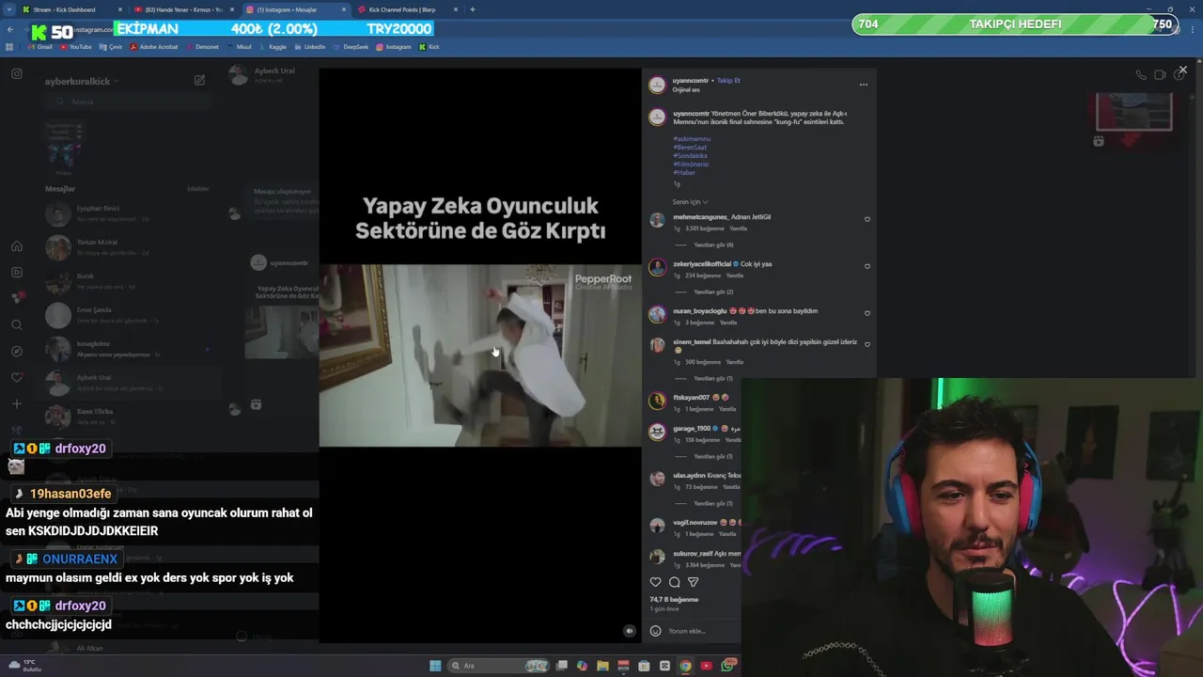
Task: Like sinem_temel comment with heart
Action: tap(867, 345)
